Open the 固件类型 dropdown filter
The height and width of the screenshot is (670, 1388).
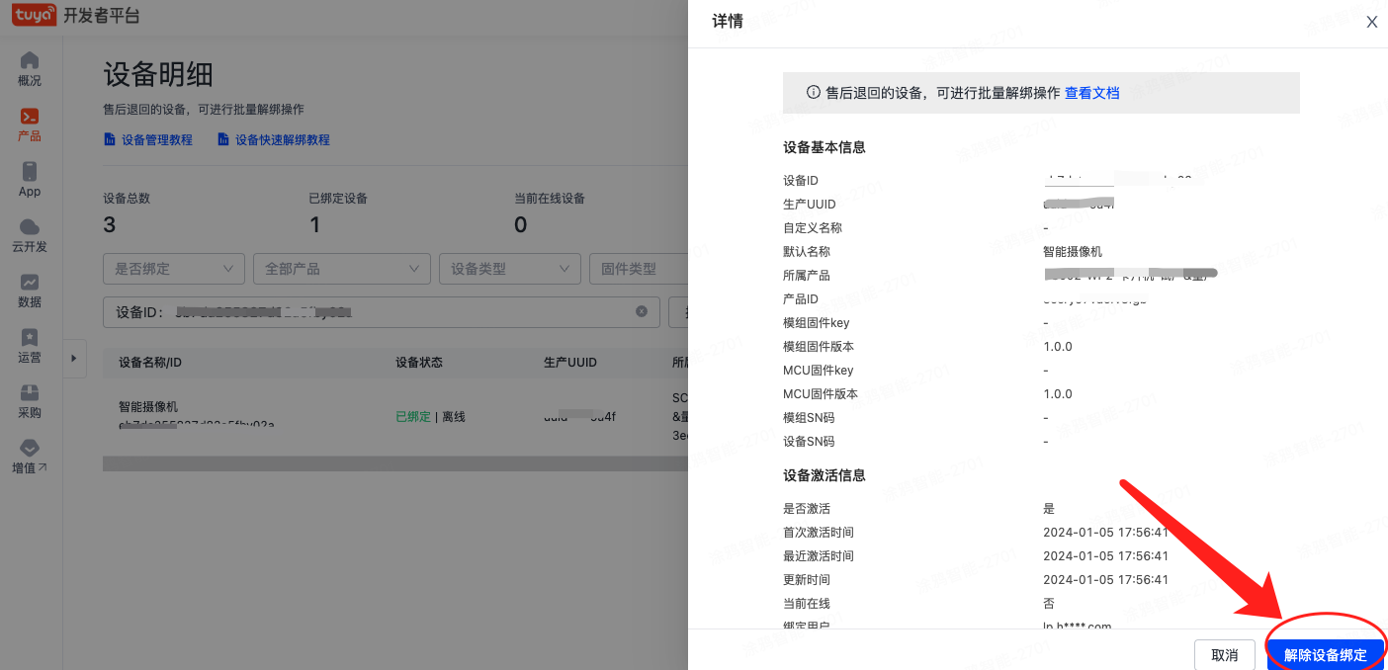(639, 269)
